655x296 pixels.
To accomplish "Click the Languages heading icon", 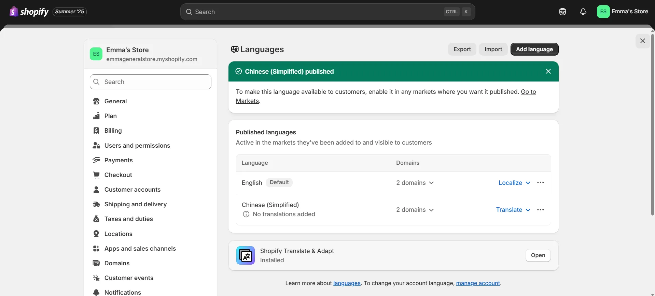I will (235, 49).
